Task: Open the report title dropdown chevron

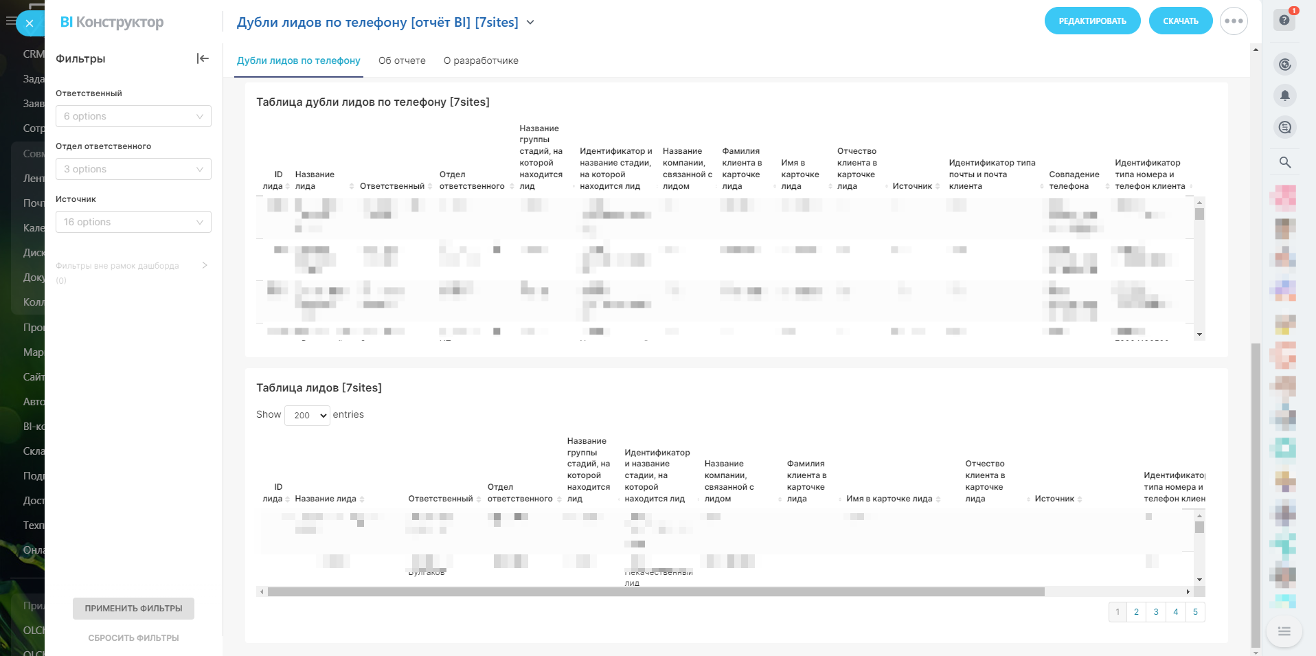Action: coord(530,22)
